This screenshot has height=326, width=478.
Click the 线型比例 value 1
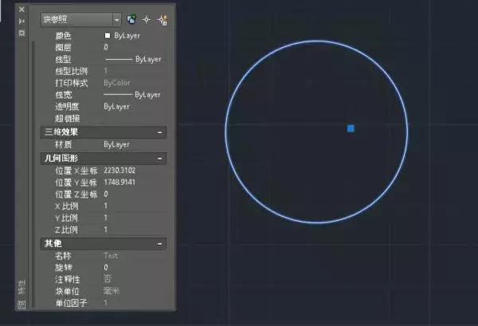(106, 71)
